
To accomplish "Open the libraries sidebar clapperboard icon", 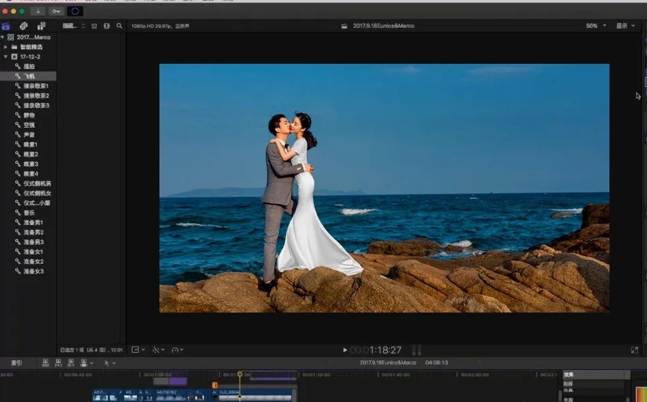I will pyautogui.click(x=6, y=26).
